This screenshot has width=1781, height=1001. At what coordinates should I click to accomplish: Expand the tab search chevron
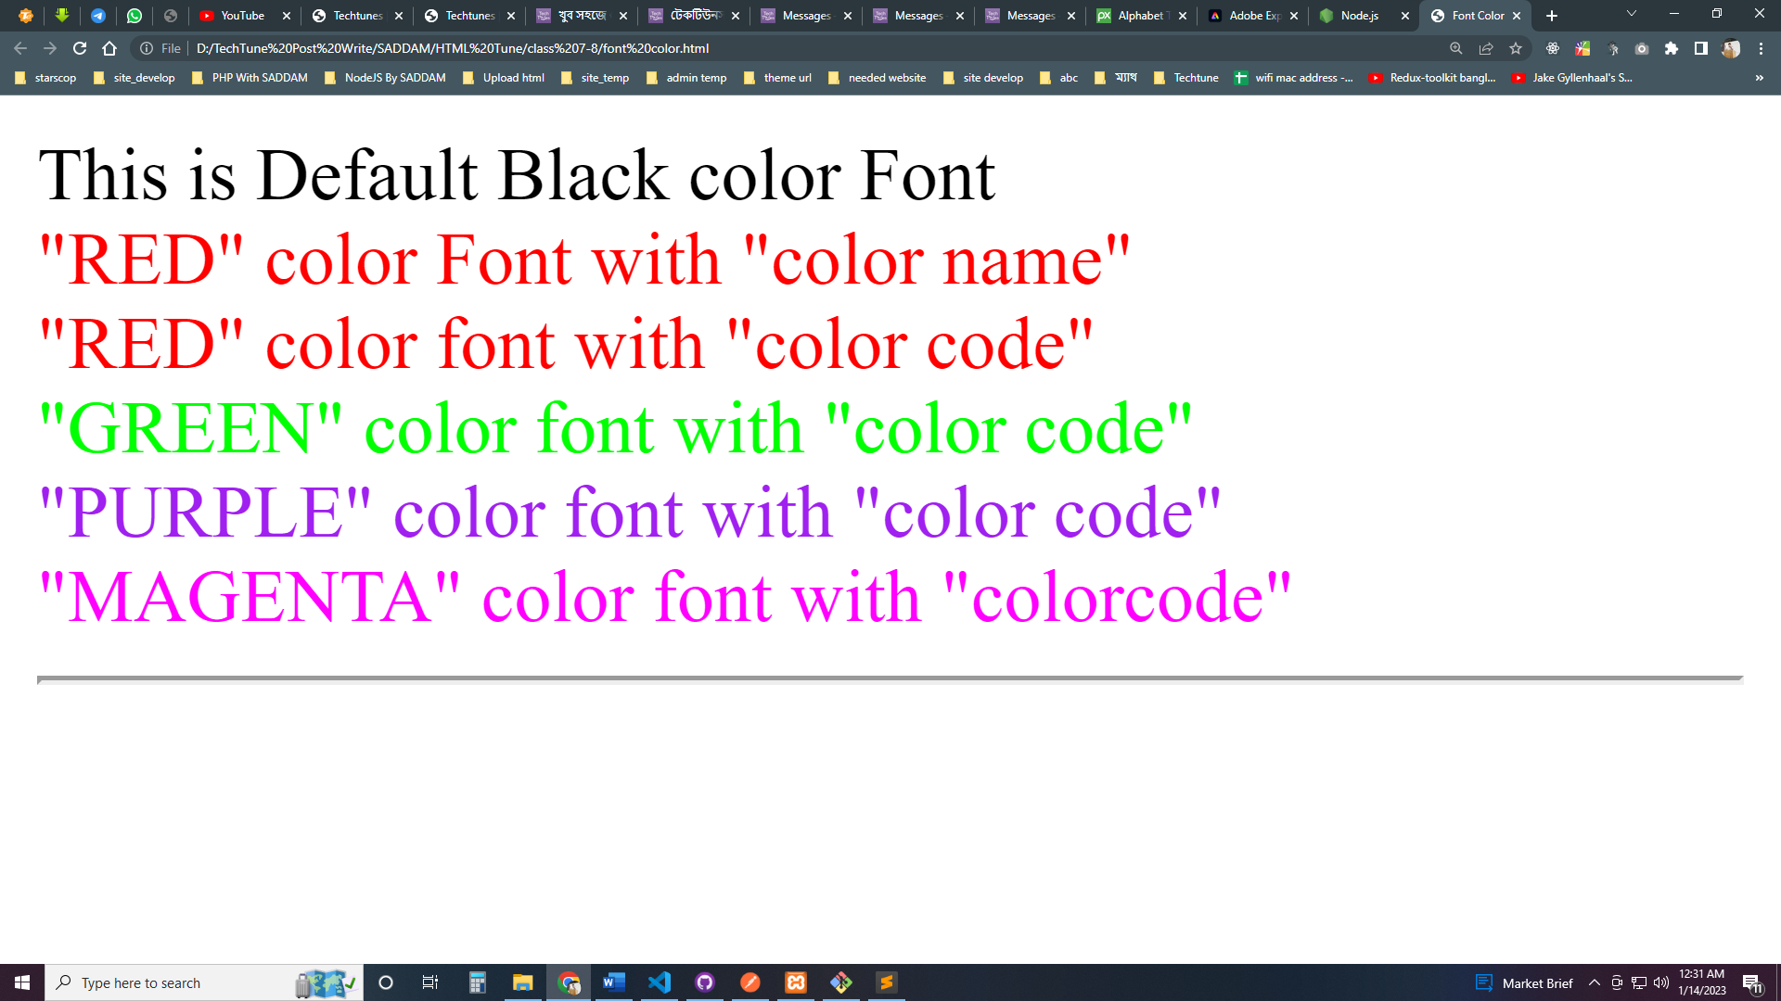tap(1632, 14)
